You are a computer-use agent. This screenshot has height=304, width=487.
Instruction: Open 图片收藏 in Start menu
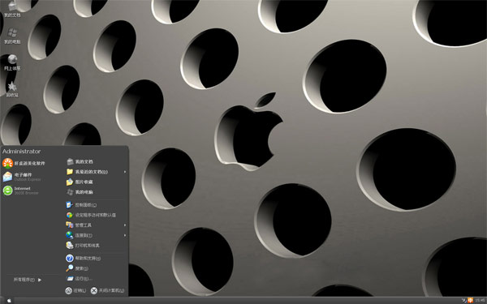pyautogui.click(x=80, y=182)
